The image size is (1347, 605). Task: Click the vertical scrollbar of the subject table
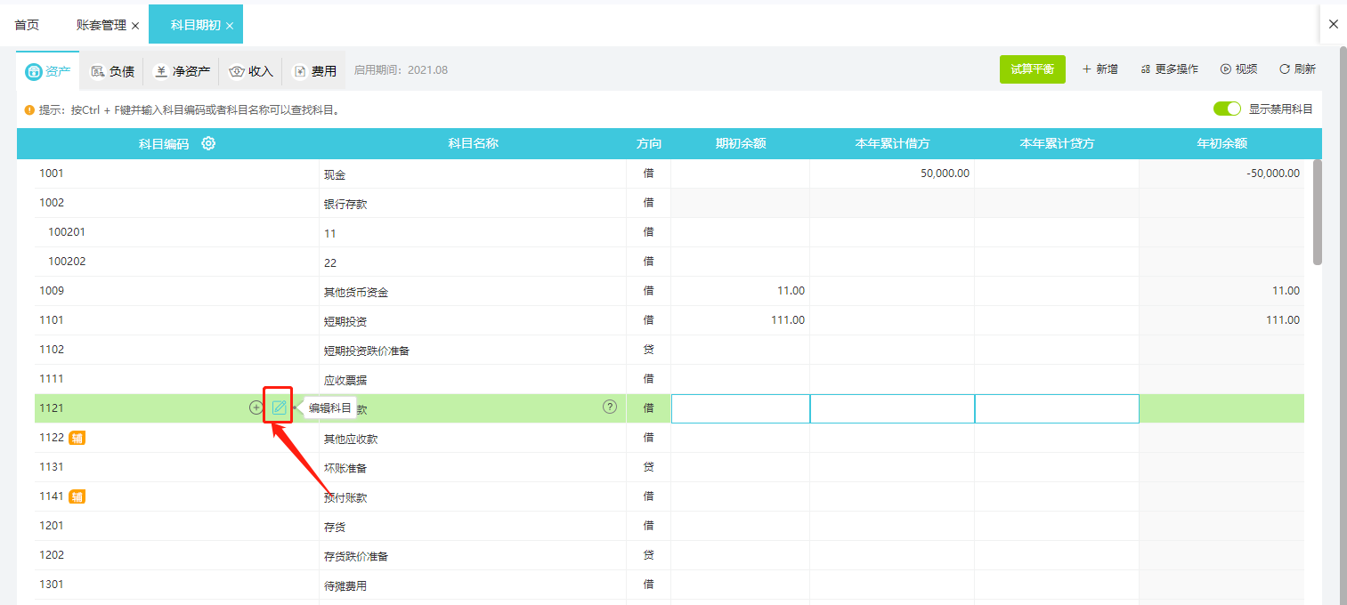click(1317, 212)
